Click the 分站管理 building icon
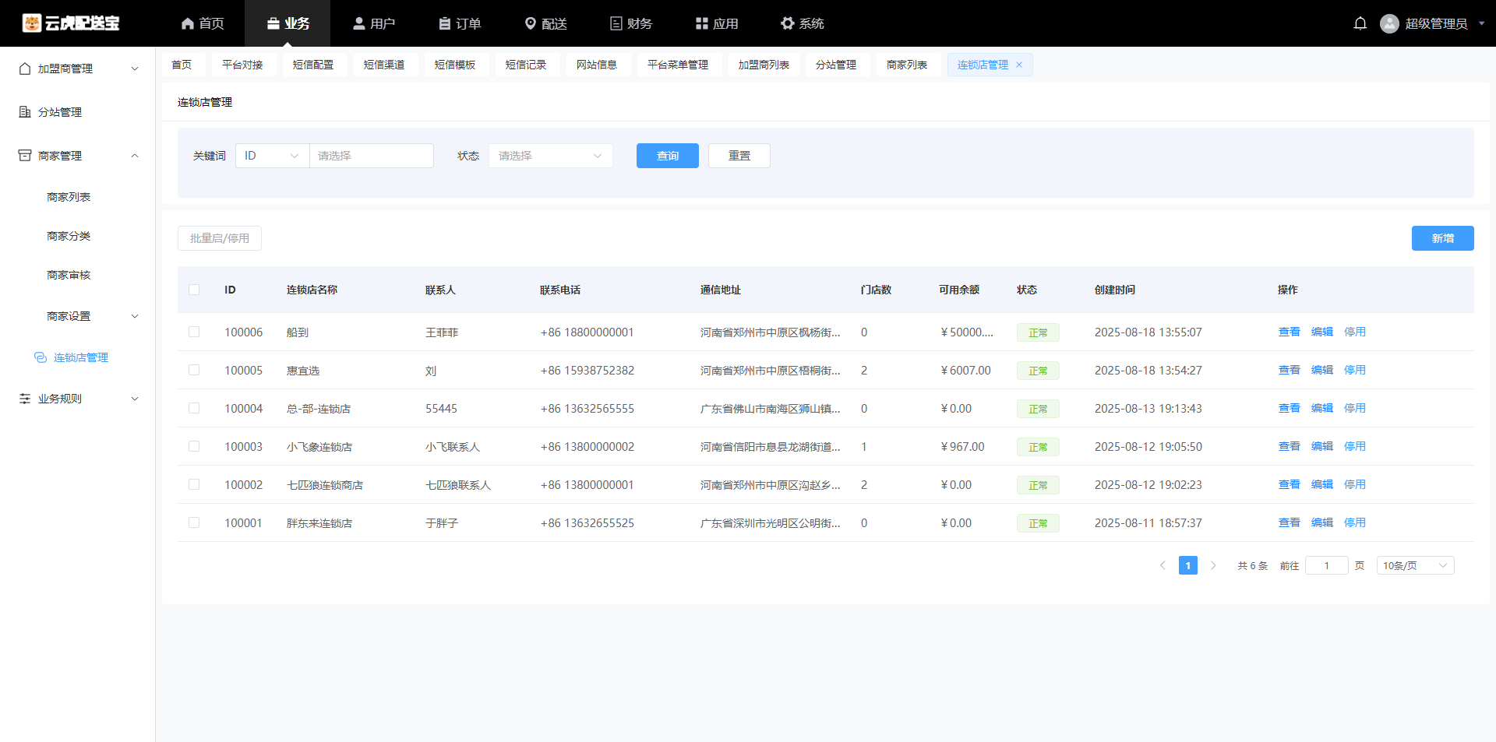This screenshot has height=742, width=1496. point(25,112)
